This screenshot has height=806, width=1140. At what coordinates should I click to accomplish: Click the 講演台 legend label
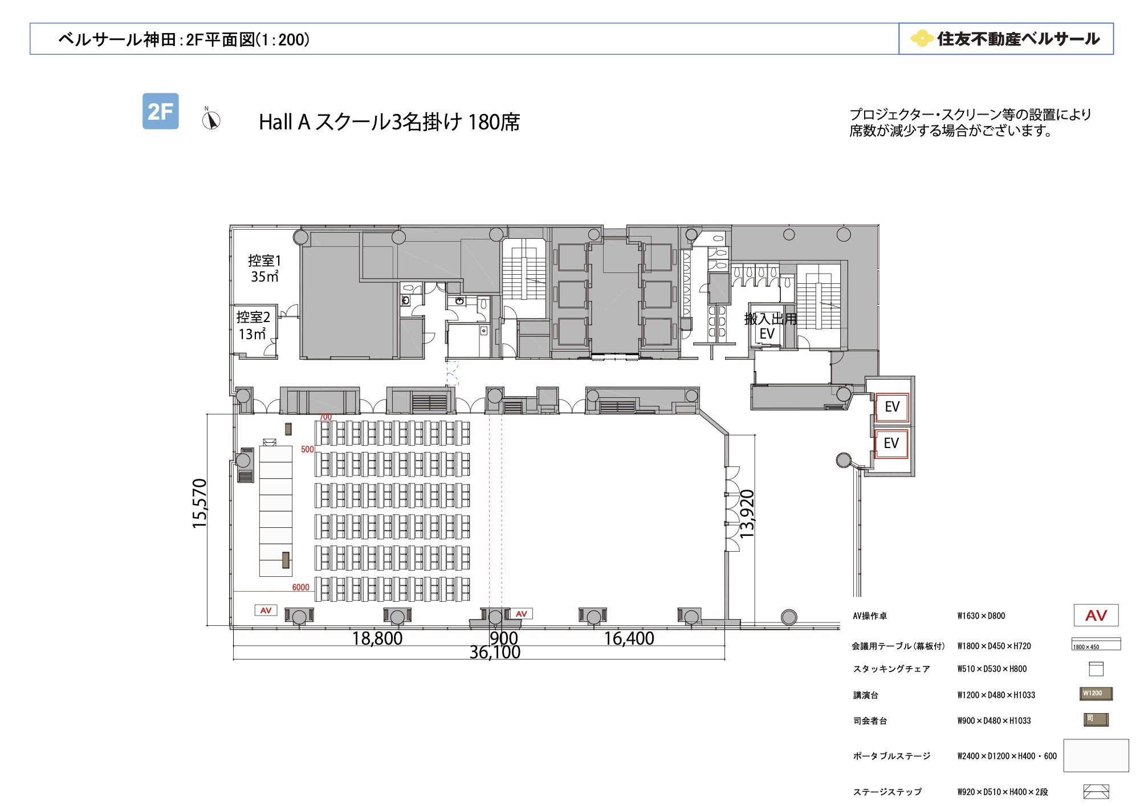866,695
